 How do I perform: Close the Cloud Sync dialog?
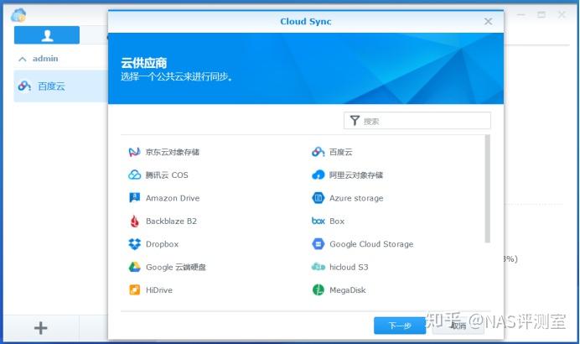pos(489,22)
